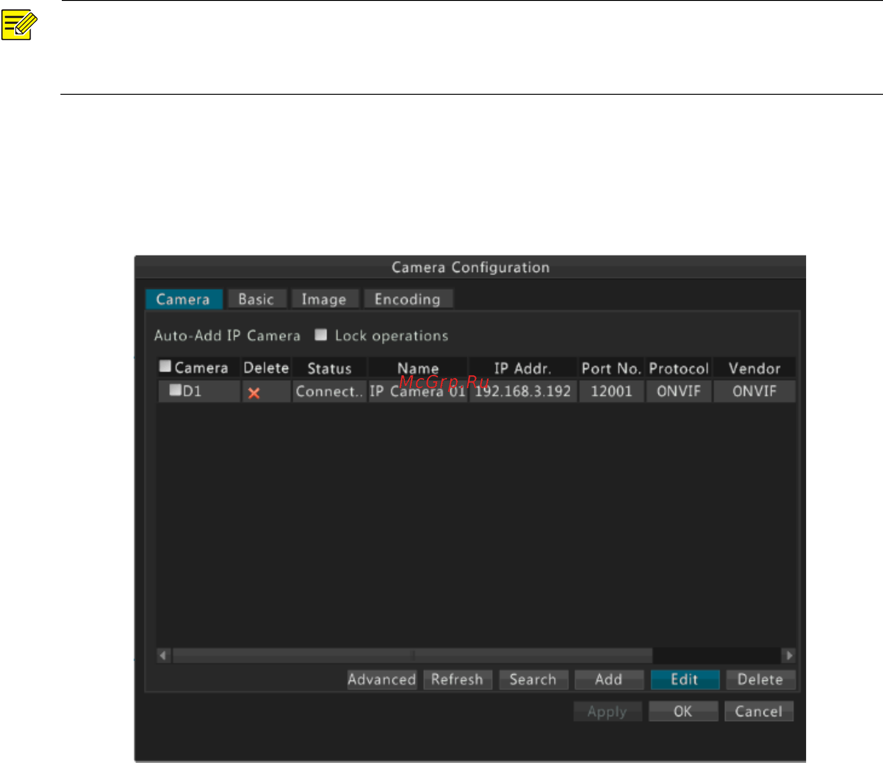The width and height of the screenshot is (883, 763).
Task: Click the Camera Configuration title bar
Action: [x=470, y=267]
